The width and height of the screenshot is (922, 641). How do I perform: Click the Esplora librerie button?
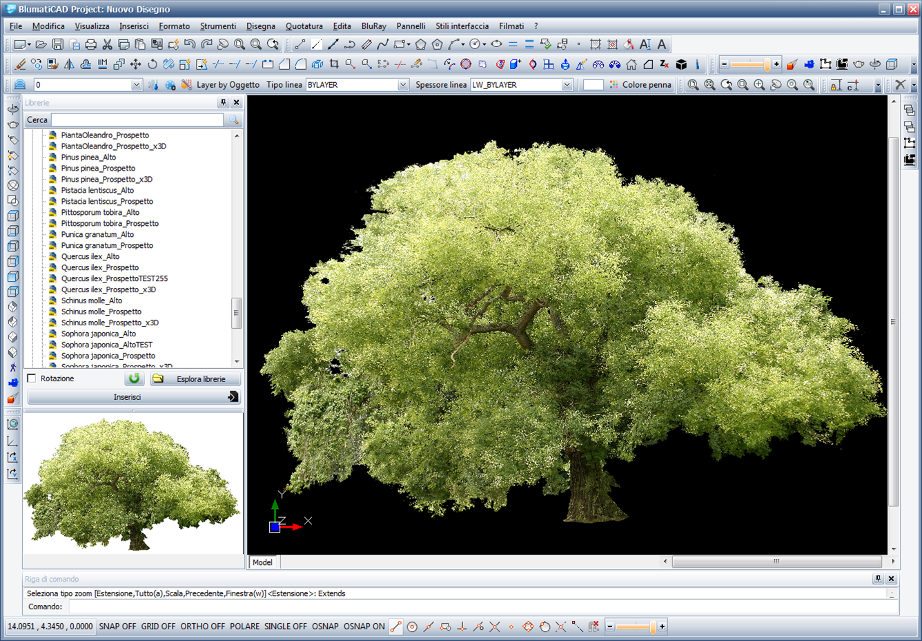[195, 379]
